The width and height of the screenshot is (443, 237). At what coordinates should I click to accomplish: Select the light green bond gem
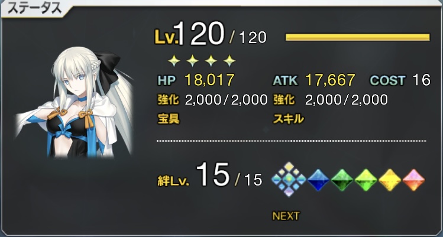[x=366, y=180]
